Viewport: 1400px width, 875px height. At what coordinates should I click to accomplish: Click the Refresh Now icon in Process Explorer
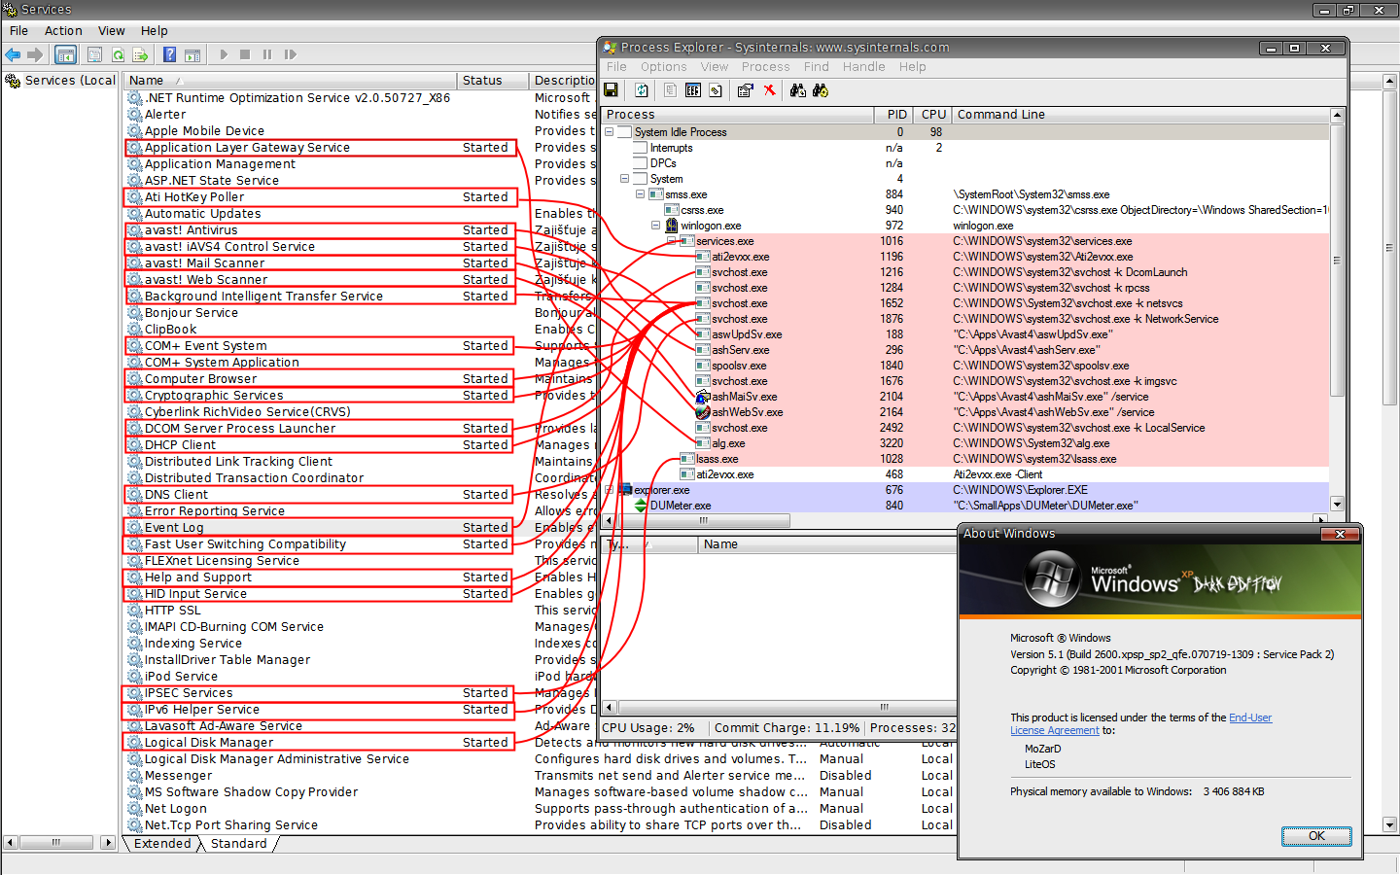tap(642, 90)
